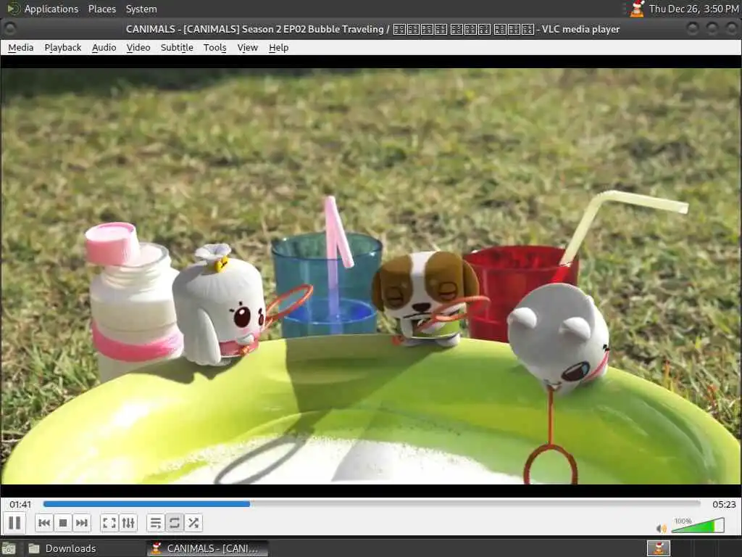Open the Audio menu
Viewport: 742px width, 557px height.
coord(104,47)
